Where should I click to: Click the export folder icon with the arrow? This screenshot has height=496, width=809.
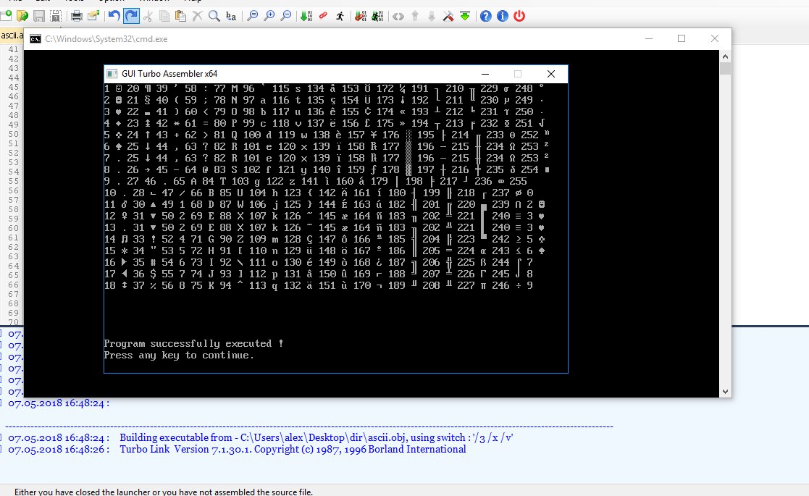[x=93, y=16]
